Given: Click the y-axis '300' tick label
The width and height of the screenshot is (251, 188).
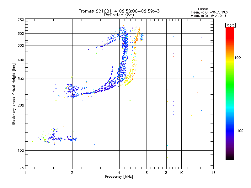Looking at the screenshot, I should [21, 79].
